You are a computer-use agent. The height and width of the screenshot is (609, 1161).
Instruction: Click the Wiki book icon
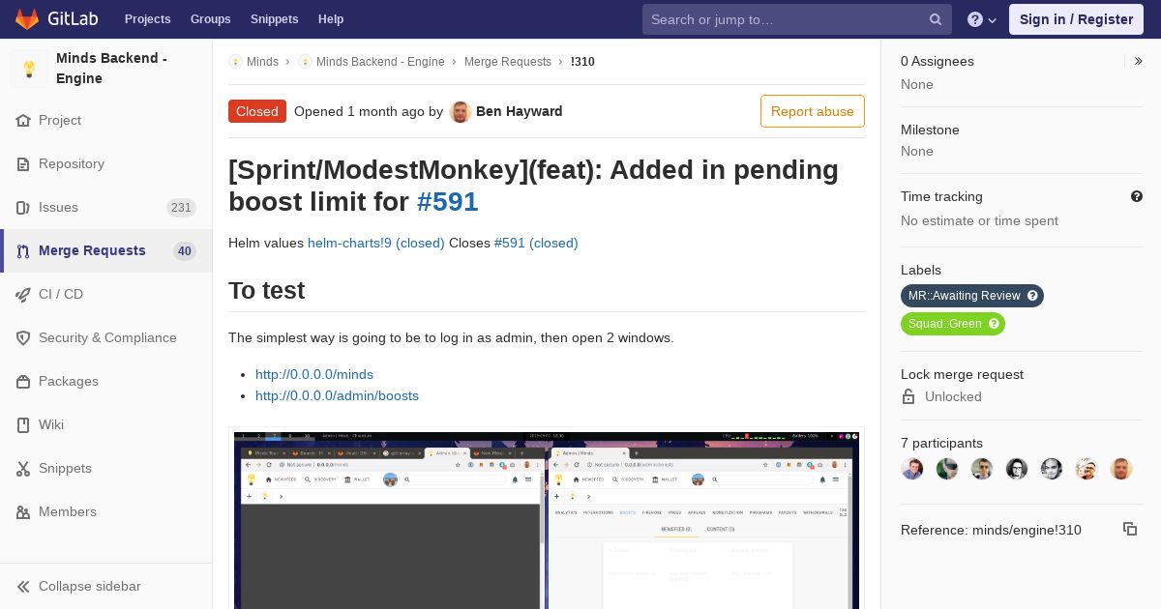click(x=23, y=425)
